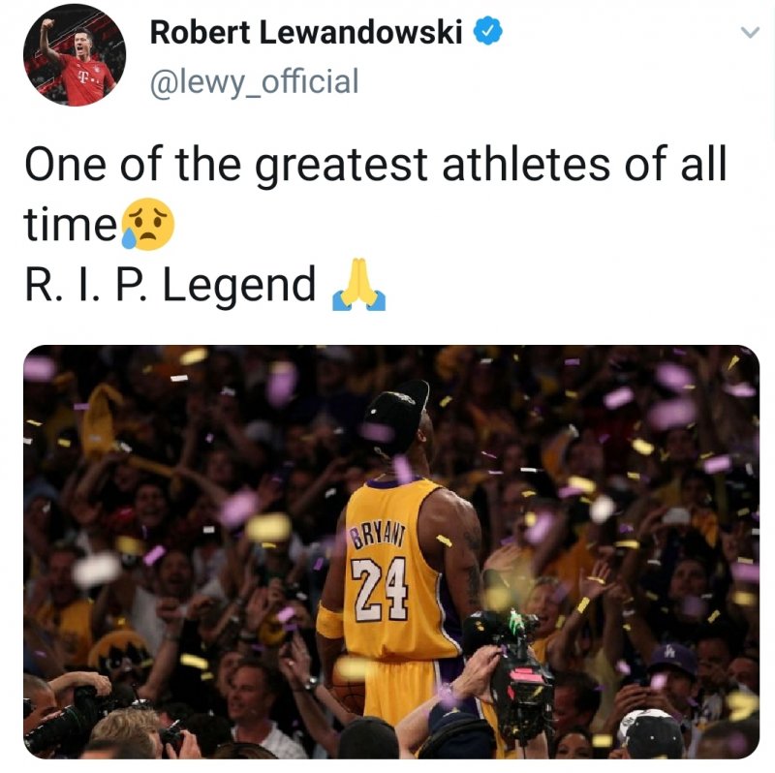The height and width of the screenshot is (773, 775).
Task: Open the tweet options chevron menu
Action: pos(750,33)
